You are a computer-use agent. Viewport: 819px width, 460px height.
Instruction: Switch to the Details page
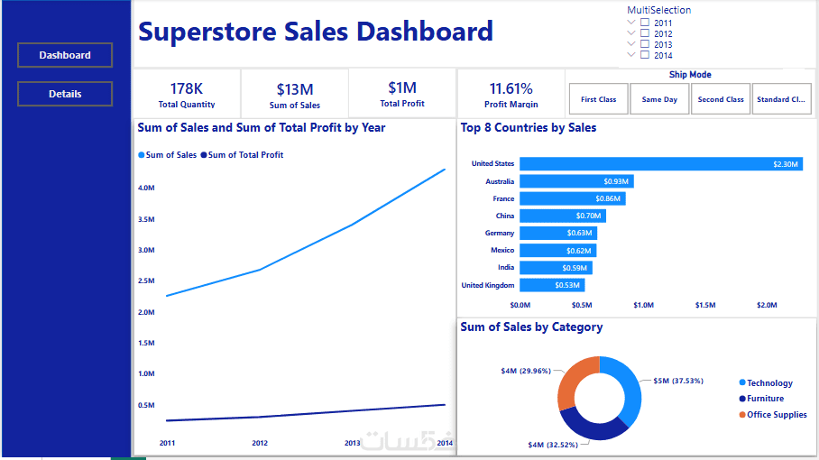[65, 94]
